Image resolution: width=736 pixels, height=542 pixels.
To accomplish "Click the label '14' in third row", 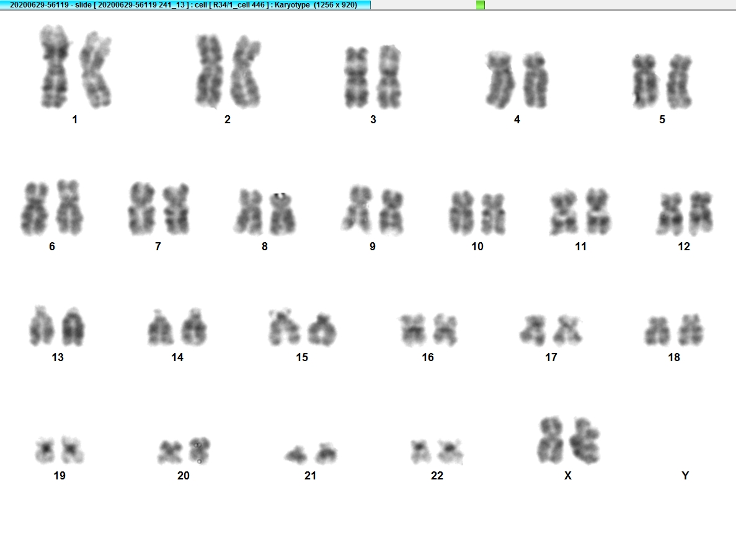I will (177, 358).
